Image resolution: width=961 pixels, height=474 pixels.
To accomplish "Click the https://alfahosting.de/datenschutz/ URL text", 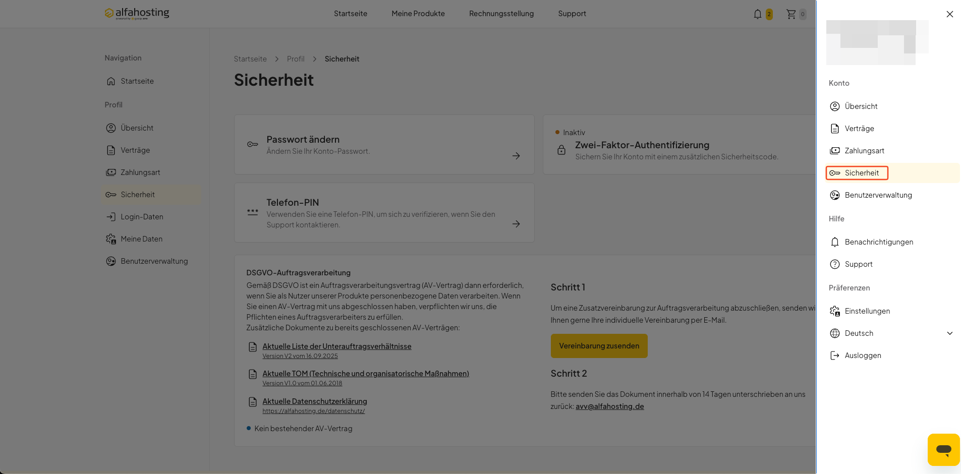I will pos(313,411).
